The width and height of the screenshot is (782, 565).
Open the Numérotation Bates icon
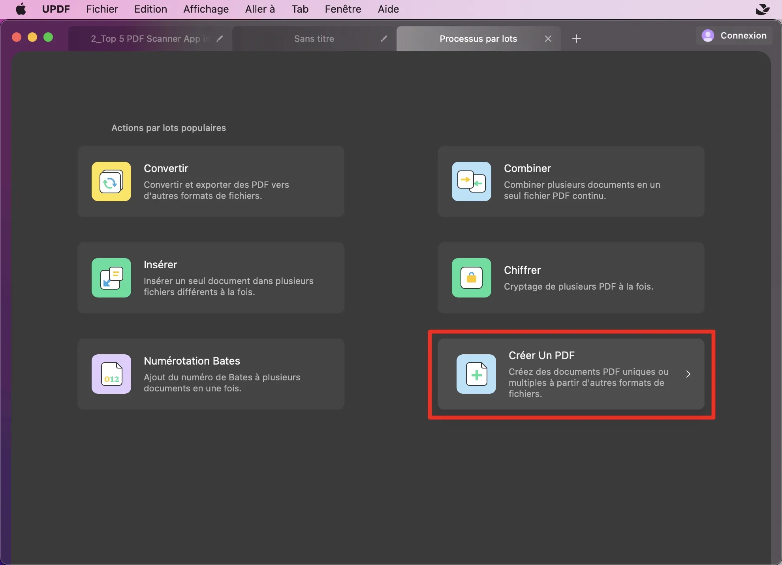111,374
